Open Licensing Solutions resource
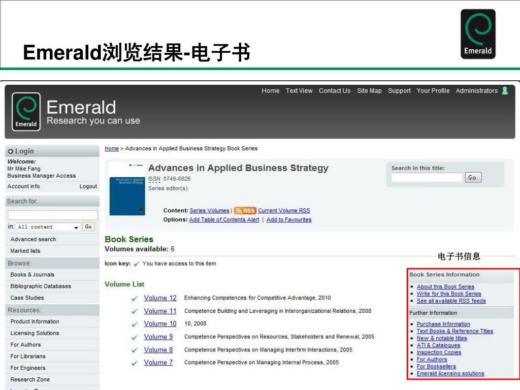 pos(35,333)
